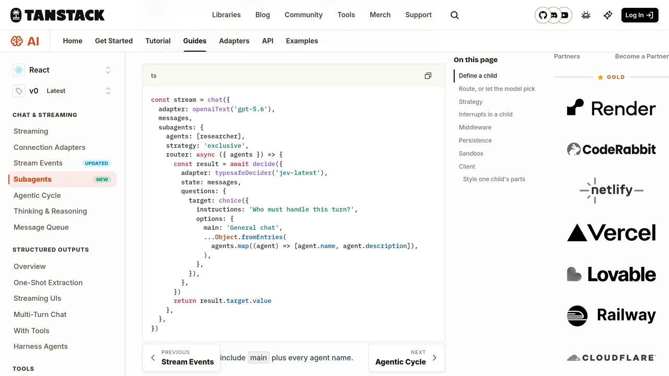Jump to Define a child section
669x376 pixels.
[x=478, y=76]
